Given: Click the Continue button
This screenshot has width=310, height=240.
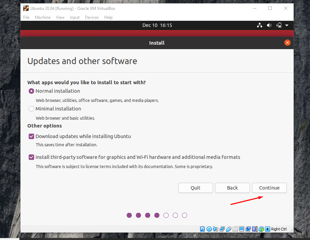Looking at the screenshot, I should pyautogui.click(x=269, y=188).
